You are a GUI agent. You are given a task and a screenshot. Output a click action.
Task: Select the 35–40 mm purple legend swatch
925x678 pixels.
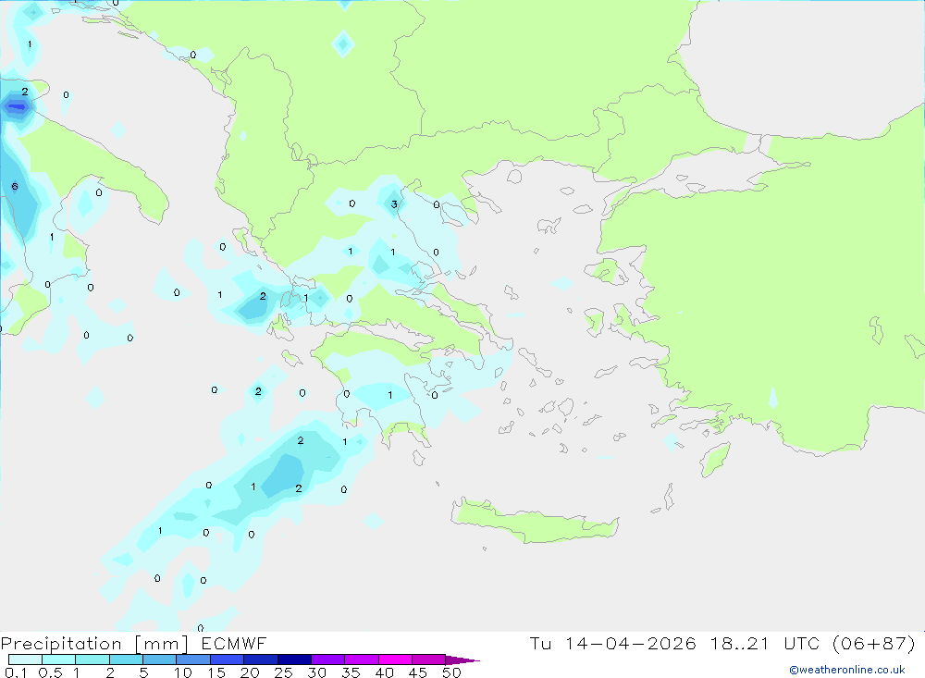[362, 660]
